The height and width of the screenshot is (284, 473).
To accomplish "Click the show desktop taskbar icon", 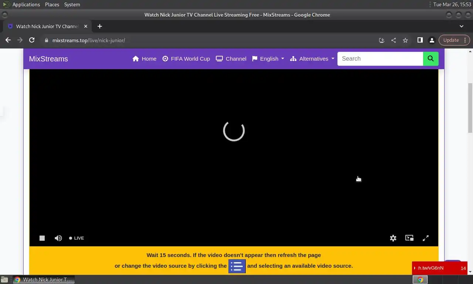I will point(4,280).
